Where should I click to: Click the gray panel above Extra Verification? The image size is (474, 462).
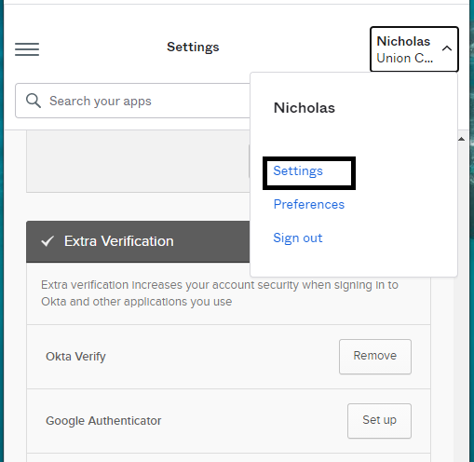pos(138,161)
